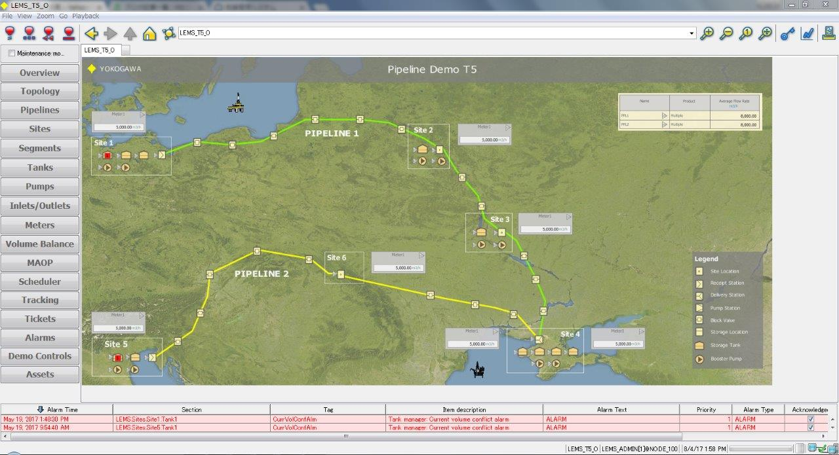The width and height of the screenshot is (839, 455).
Task: Switch to the LEMS_T5_O tab
Action: pos(100,49)
